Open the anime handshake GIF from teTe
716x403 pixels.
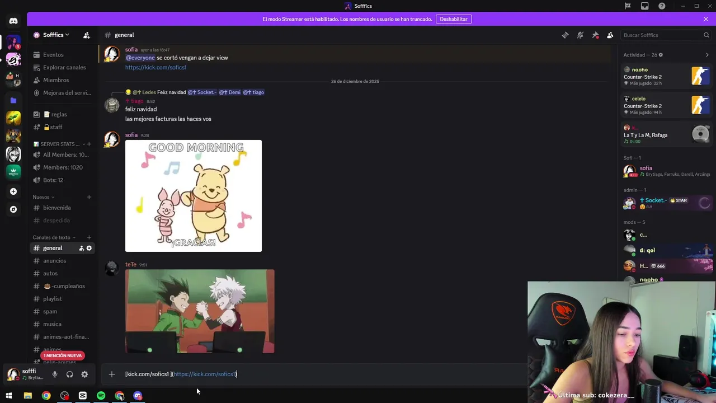click(x=200, y=311)
